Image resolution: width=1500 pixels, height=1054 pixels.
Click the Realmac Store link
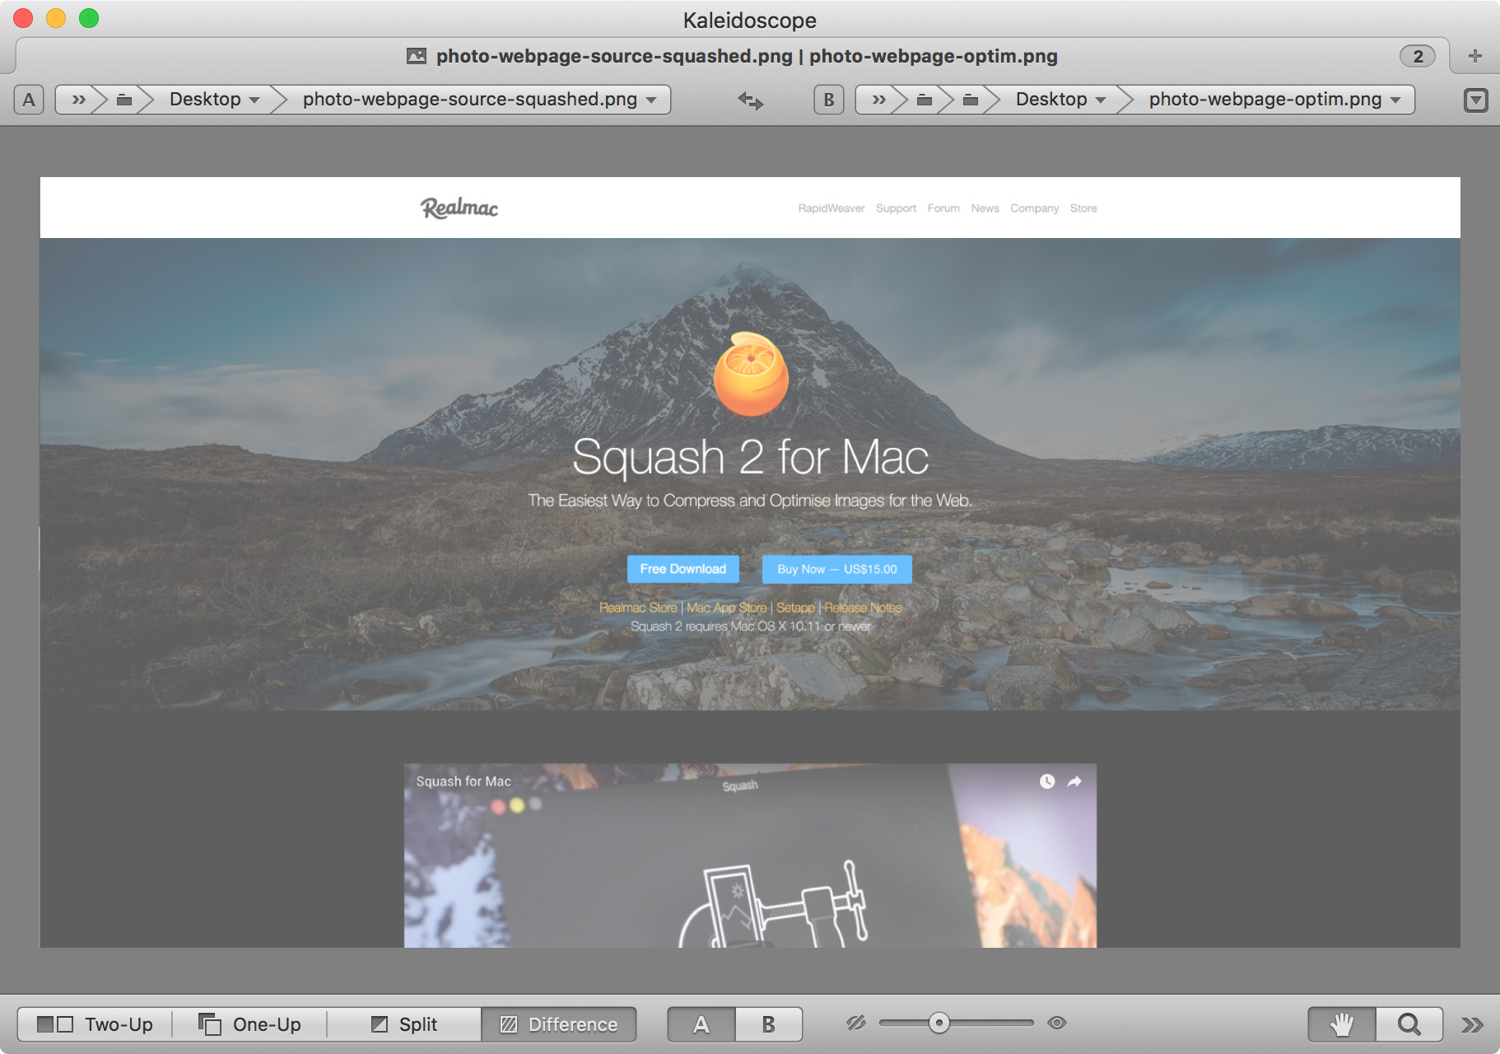(x=638, y=608)
